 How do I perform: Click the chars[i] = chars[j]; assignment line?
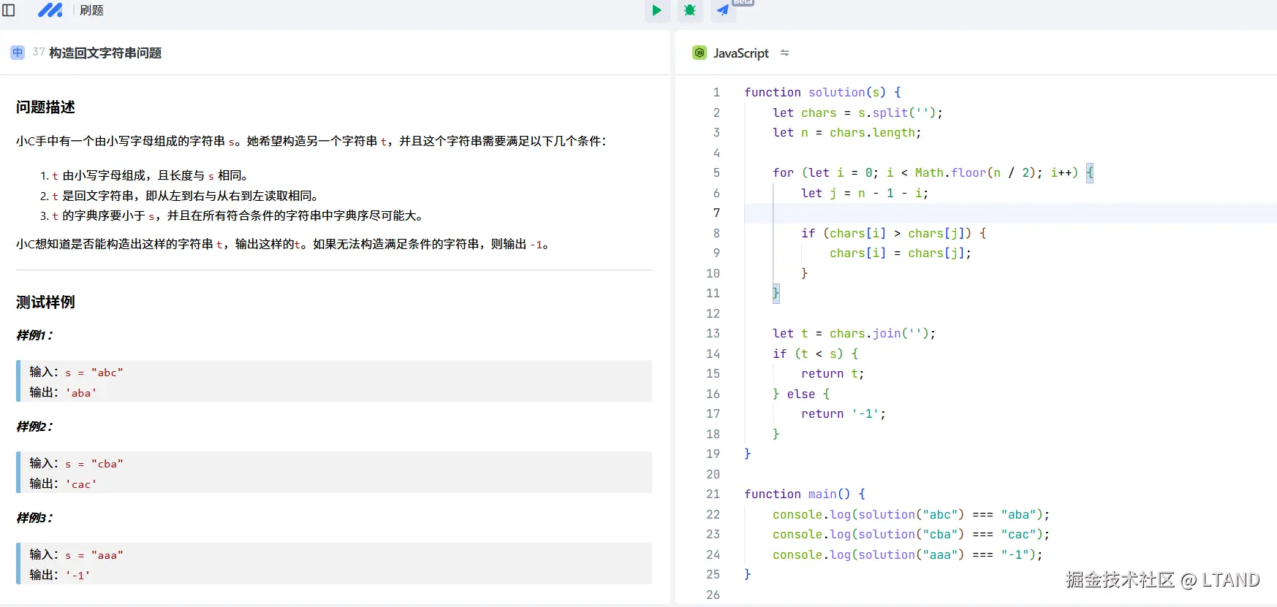tap(901, 253)
